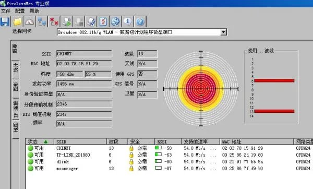Select the moonroger network name in the list
313x189 pixels.
[67, 169]
